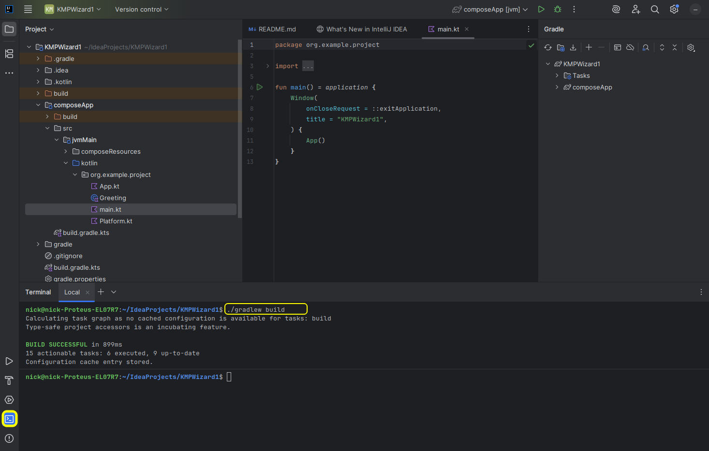Expand all nodes in Gradle panel
The width and height of the screenshot is (709, 451).
coord(662,47)
